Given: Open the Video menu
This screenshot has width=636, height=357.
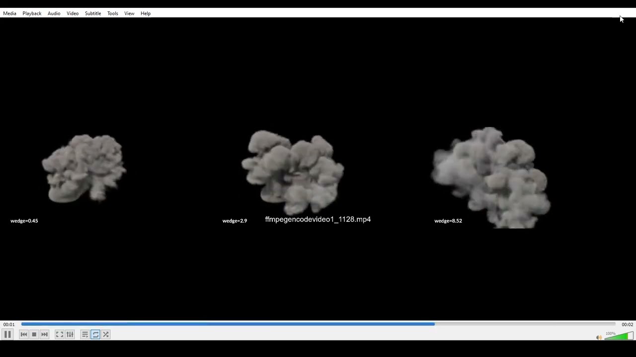Looking at the screenshot, I should coord(73,13).
